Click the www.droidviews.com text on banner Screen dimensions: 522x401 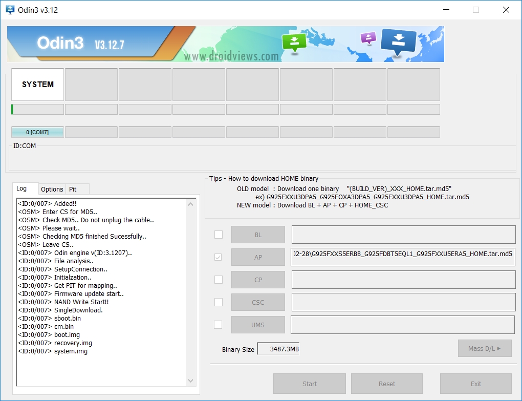pyautogui.click(x=231, y=56)
